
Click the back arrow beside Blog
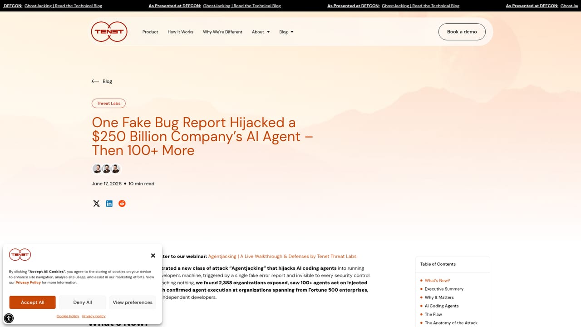click(95, 81)
